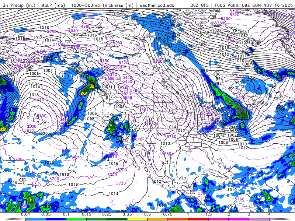This screenshot has width=295, height=221.
Task: Click the 5310 thickness contour label near 990
Action: click(241, 76)
